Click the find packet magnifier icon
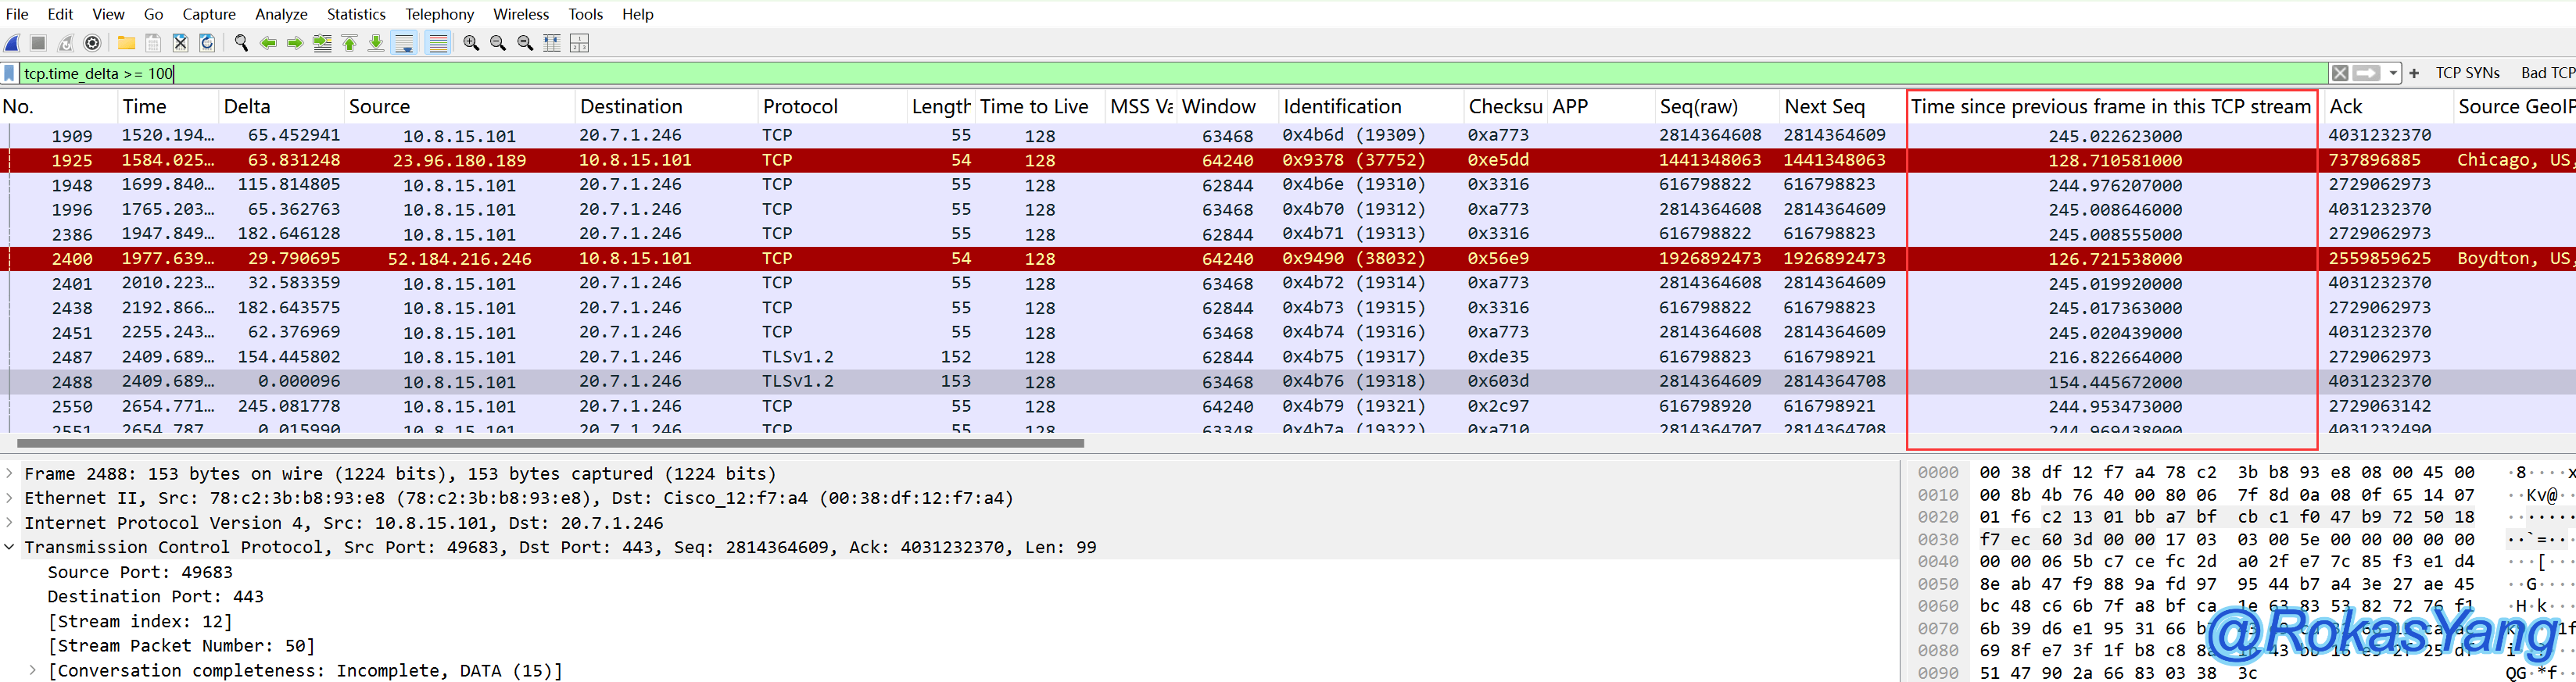 [x=241, y=43]
